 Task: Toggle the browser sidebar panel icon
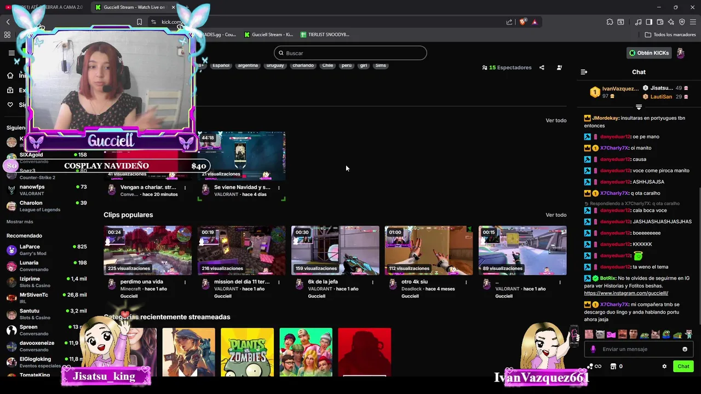point(649,22)
